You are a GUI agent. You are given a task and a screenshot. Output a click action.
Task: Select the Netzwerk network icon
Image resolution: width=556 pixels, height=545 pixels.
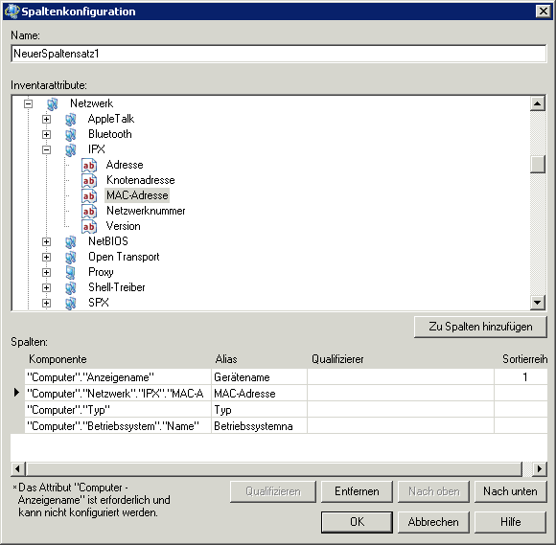point(53,103)
